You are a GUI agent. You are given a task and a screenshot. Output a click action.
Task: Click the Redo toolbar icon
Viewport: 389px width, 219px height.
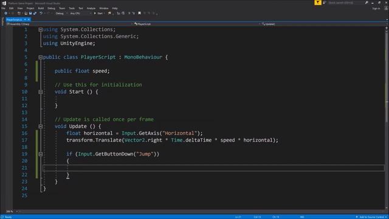(48, 13)
